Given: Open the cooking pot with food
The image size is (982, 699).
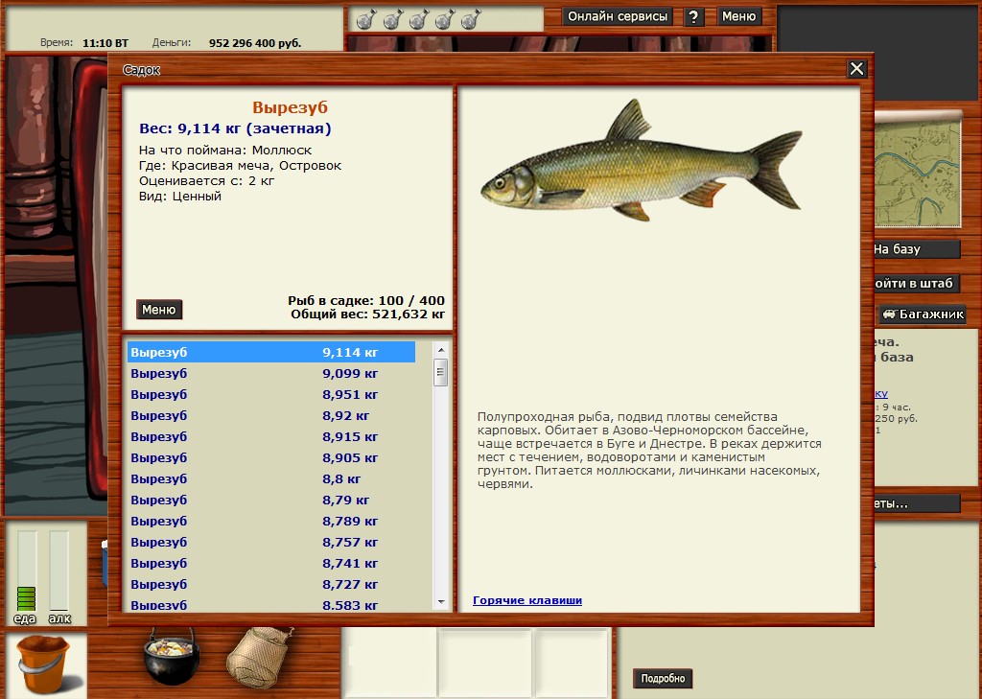Looking at the screenshot, I should coord(172,657).
